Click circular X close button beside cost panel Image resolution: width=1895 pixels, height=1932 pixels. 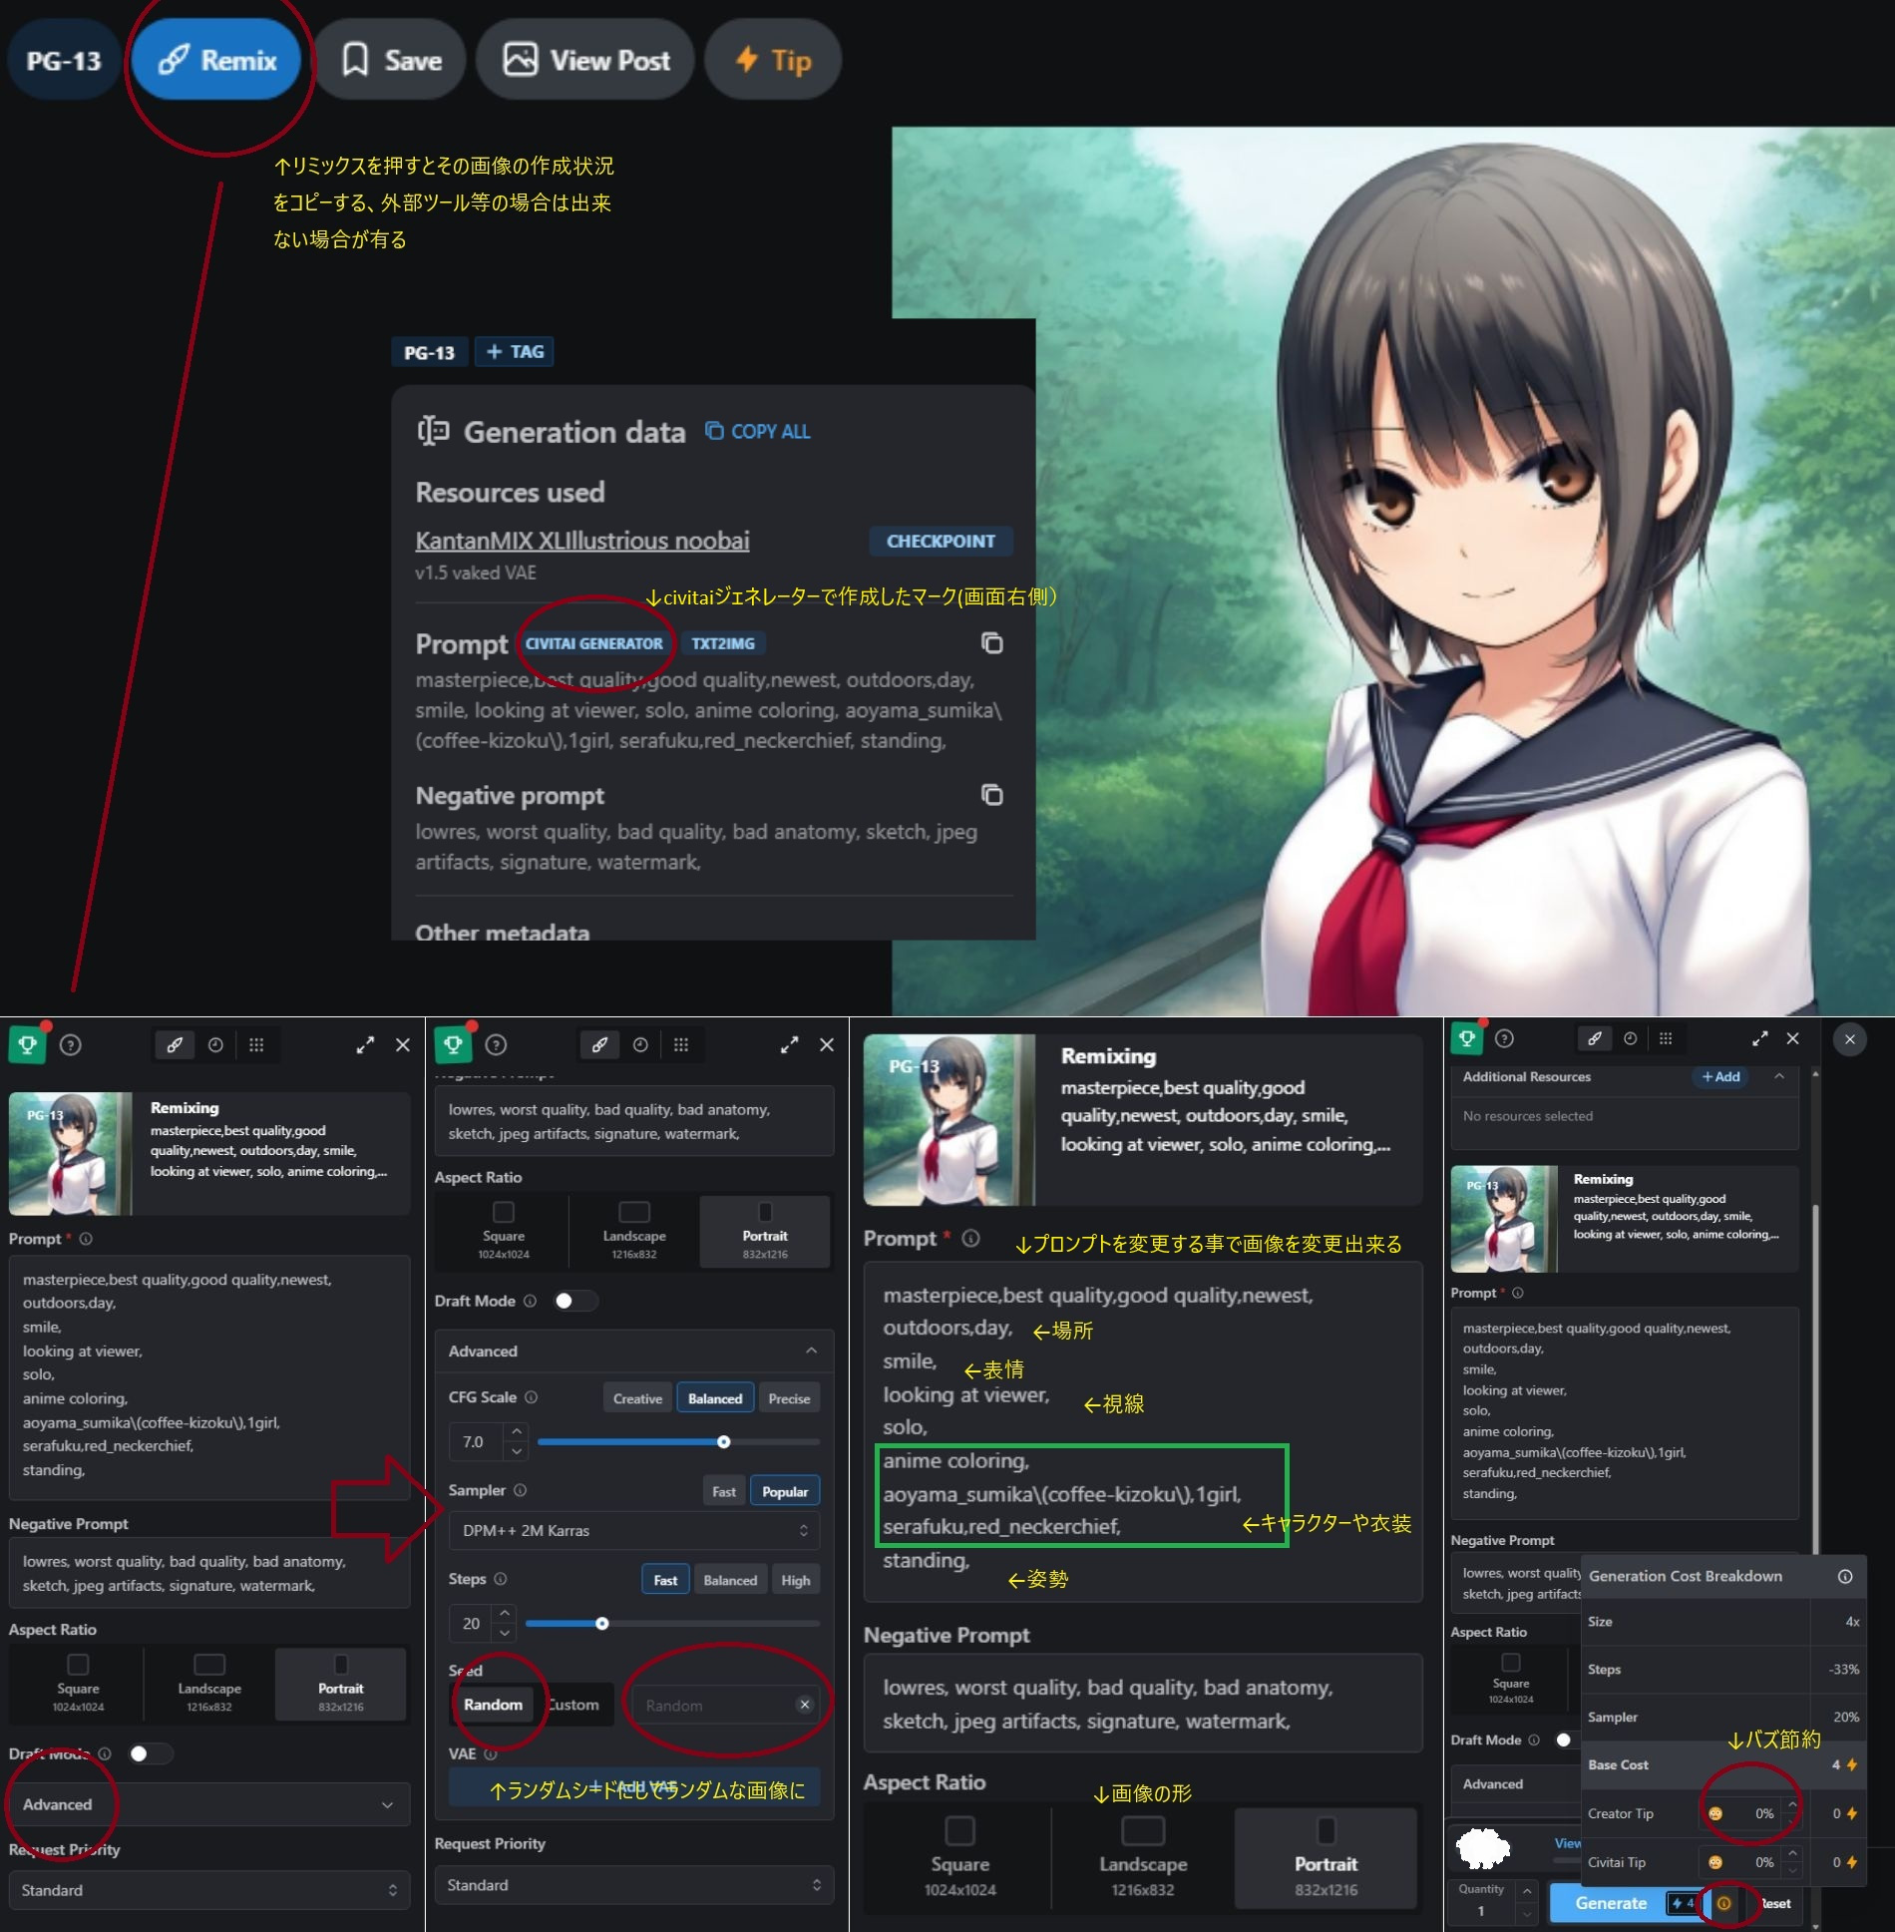pyautogui.click(x=1849, y=1039)
